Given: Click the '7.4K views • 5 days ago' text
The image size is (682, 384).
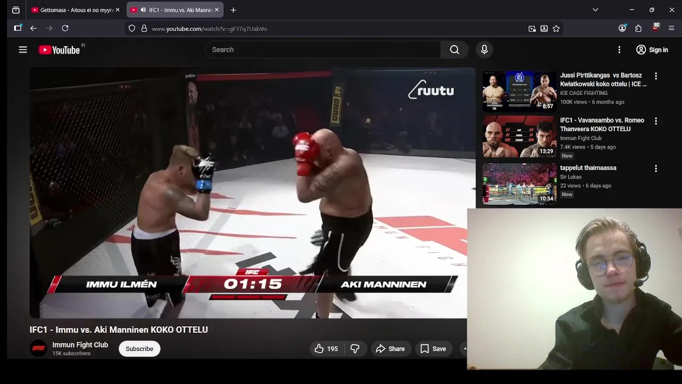Looking at the screenshot, I should point(588,147).
